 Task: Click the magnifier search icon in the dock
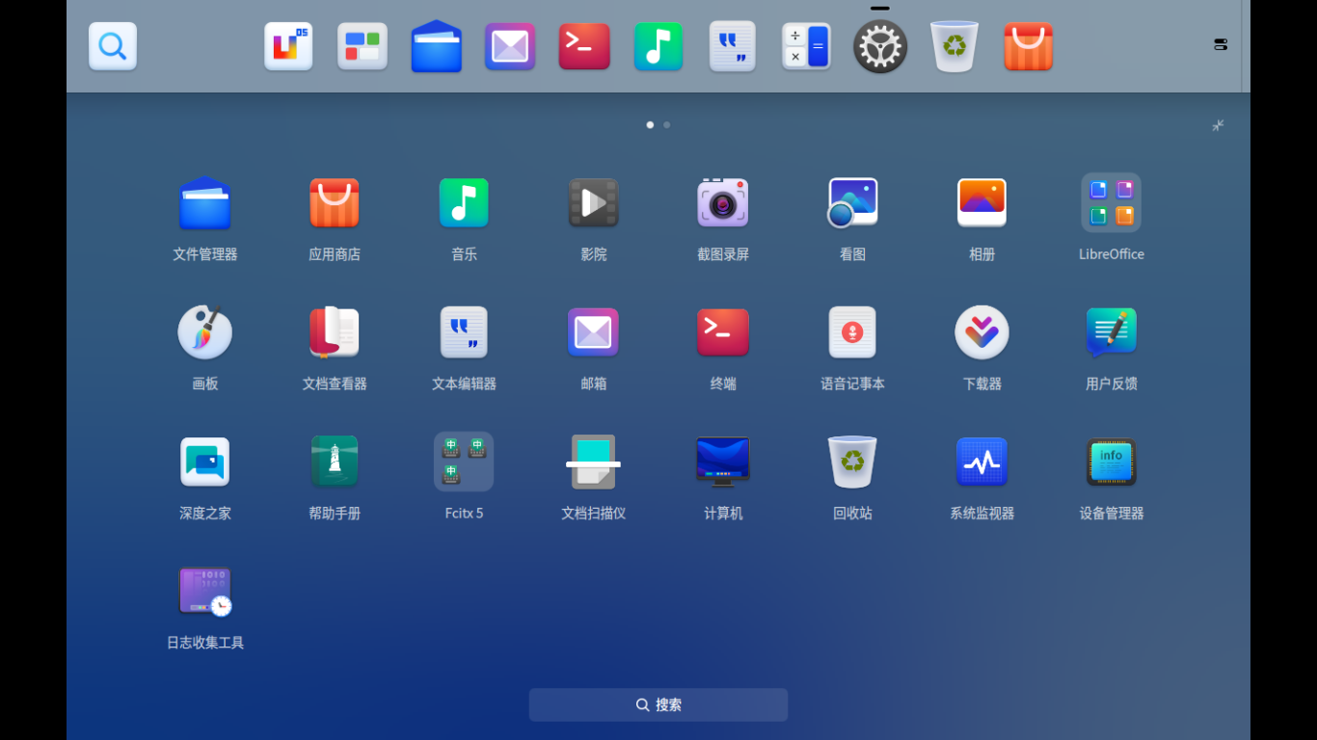[x=113, y=46]
